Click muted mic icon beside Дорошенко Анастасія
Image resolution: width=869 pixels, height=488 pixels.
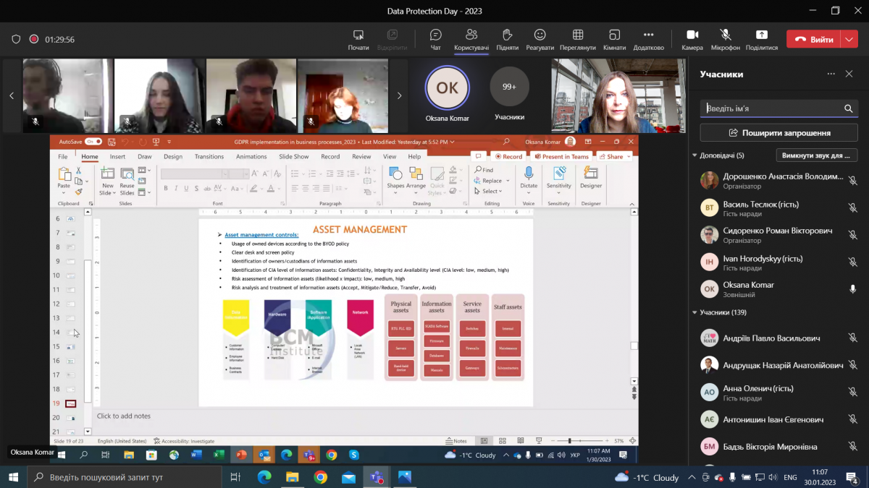[852, 181]
